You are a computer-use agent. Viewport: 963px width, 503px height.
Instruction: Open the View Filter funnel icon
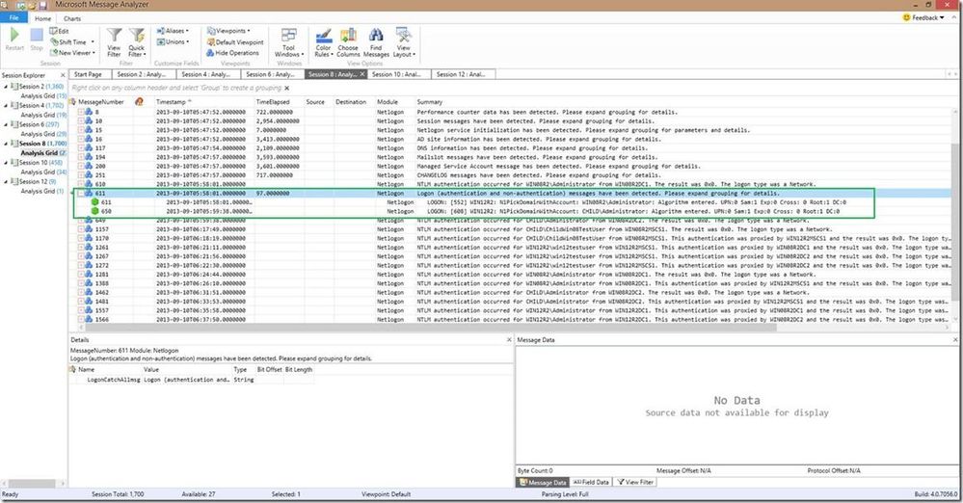coord(115,36)
